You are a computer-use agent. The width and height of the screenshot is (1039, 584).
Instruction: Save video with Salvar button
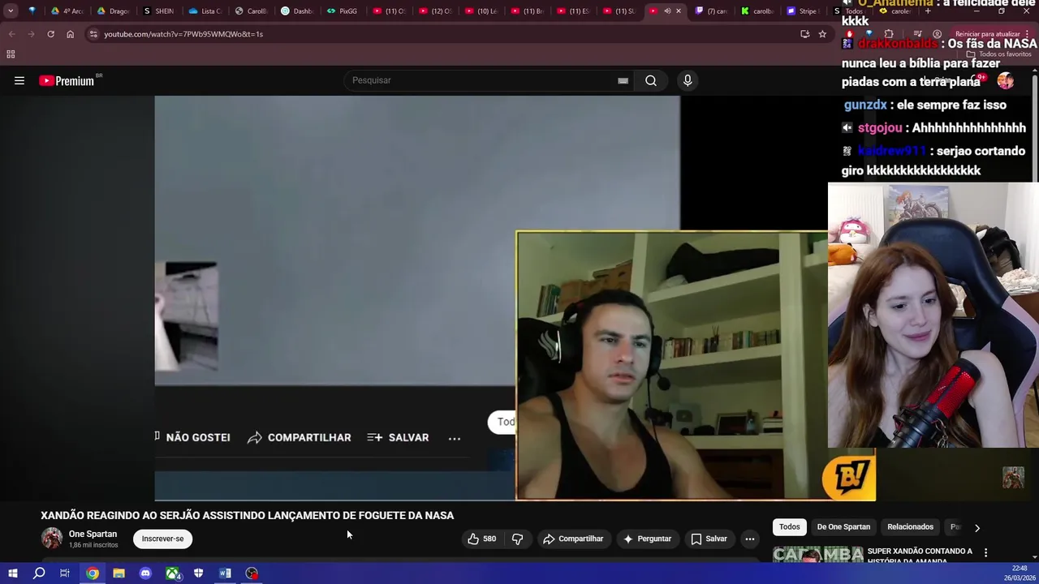[709, 539]
